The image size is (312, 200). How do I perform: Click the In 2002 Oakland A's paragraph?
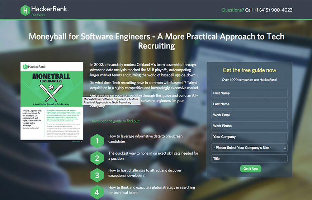(x=143, y=70)
